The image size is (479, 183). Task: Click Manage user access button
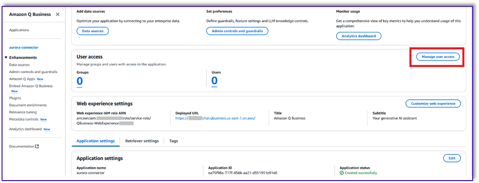[438, 57]
